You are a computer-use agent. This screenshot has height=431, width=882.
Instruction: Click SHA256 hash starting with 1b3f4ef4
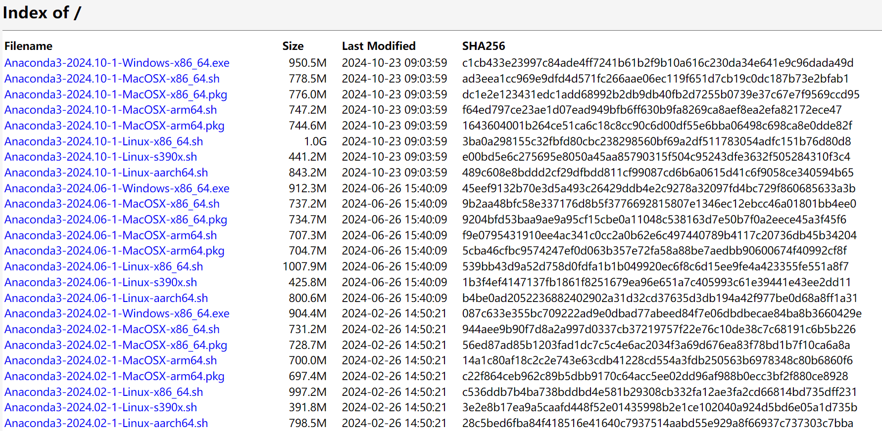(657, 282)
